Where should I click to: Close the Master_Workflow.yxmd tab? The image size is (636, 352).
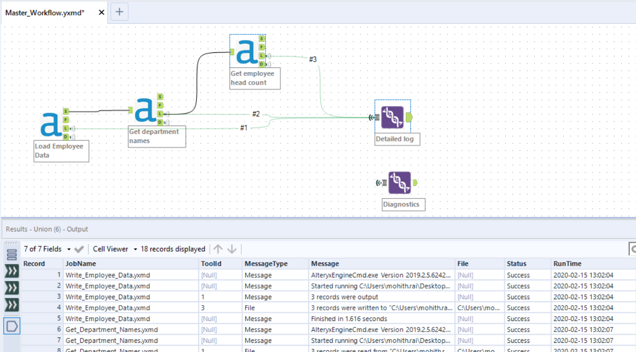tap(102, 13)
